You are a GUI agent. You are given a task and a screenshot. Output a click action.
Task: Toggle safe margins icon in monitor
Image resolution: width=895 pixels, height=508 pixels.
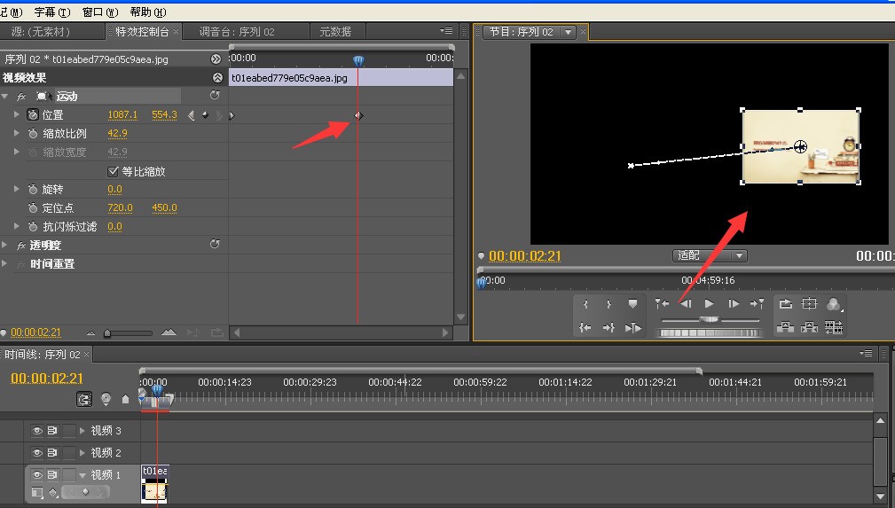(809, 304)
